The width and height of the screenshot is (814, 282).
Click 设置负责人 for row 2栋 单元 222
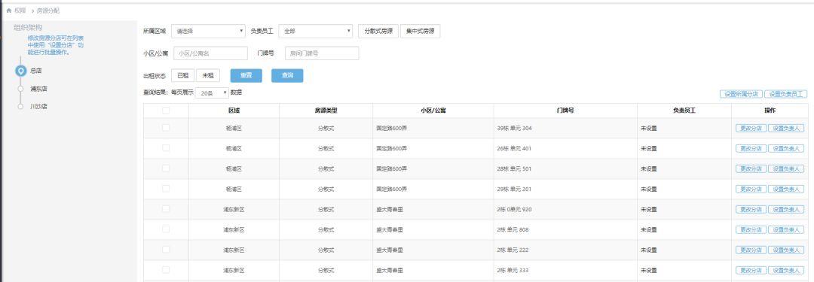click(786, 250)
